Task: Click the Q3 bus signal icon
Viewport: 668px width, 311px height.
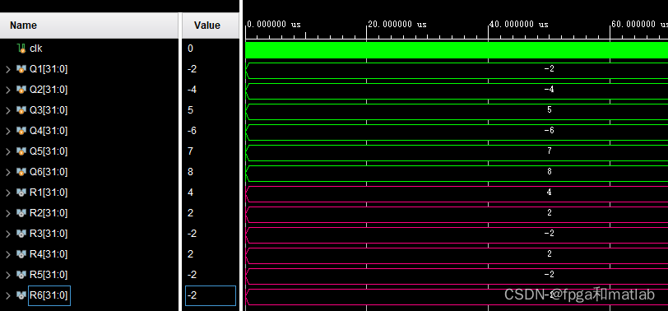Action: (21, 110)
